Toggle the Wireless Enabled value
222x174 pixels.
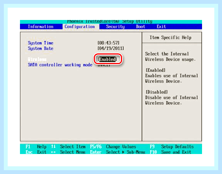coord(107,59)
